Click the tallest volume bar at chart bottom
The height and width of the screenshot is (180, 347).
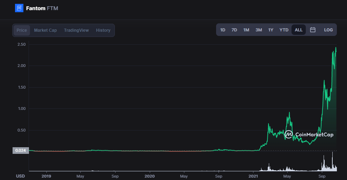[332, 161]
